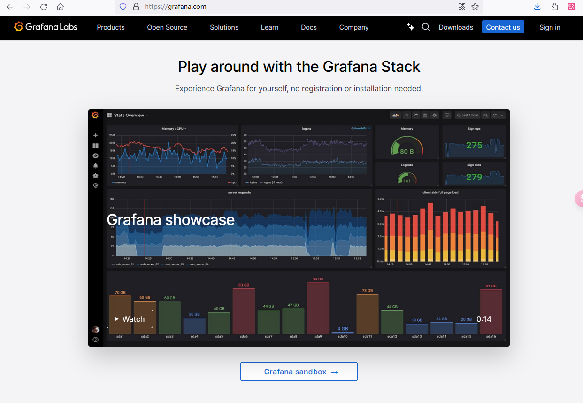Click the Contact us button

[503, 27]
